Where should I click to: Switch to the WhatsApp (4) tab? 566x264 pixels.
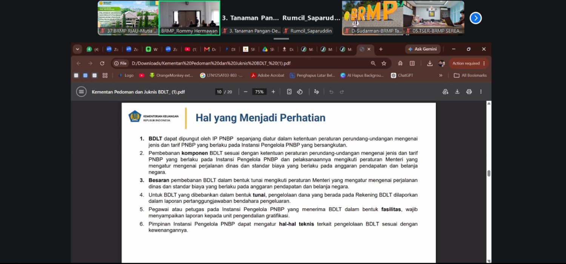(93, 49)
